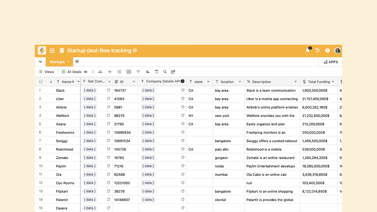Click location cell palo alto

click(229, 149)
